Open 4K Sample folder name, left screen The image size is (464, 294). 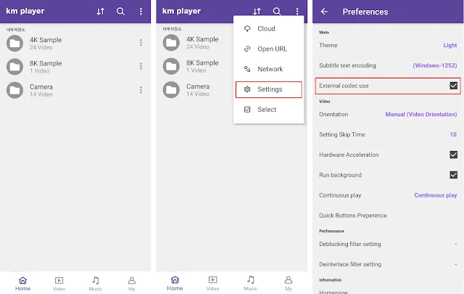point(46,40)
